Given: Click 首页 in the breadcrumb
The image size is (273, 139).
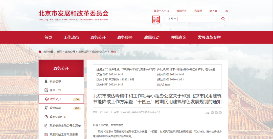Looking at the screenshot, I should [x=59, y=52].
